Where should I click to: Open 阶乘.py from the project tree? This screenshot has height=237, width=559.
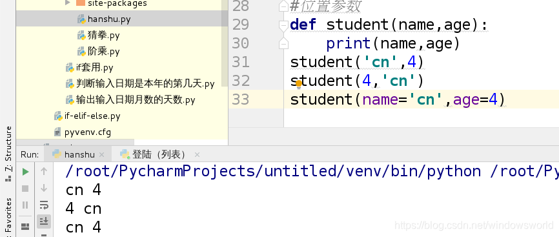point(103,52)
